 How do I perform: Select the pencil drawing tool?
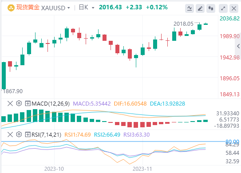click(200, 8)
